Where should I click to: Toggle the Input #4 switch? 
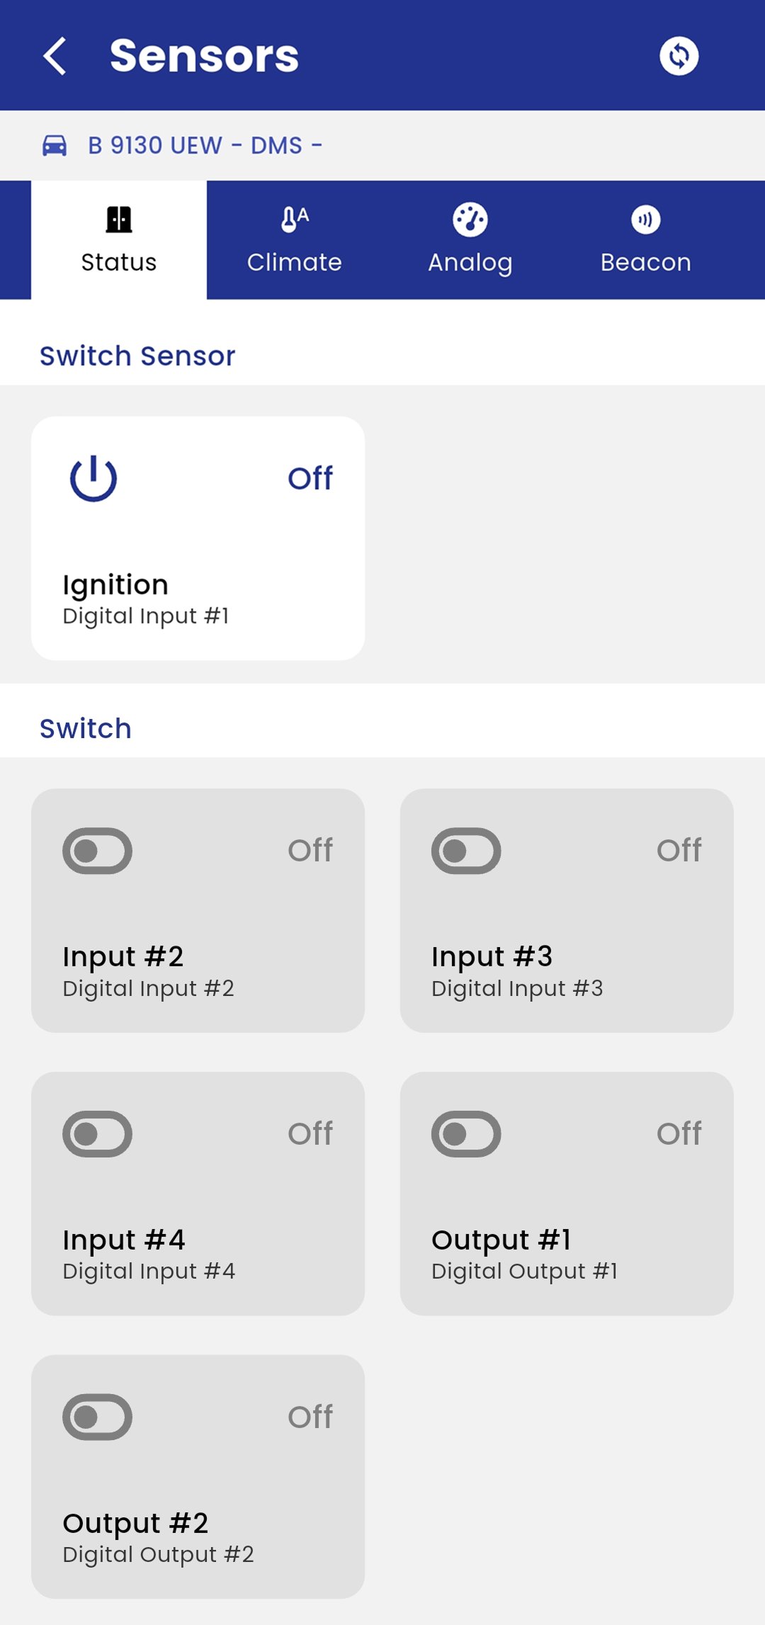point(97,1134)
